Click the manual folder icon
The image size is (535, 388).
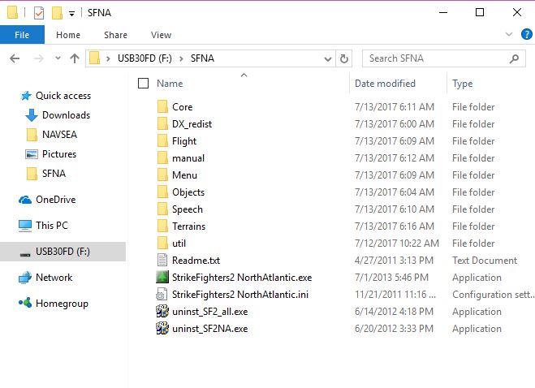(x=162, y=157)
